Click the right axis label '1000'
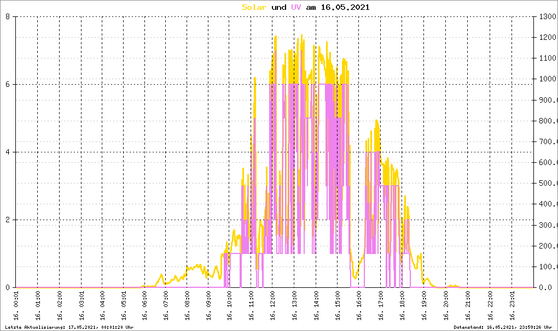The width and height of the screenshot is (558, 331). coord(548,79)
